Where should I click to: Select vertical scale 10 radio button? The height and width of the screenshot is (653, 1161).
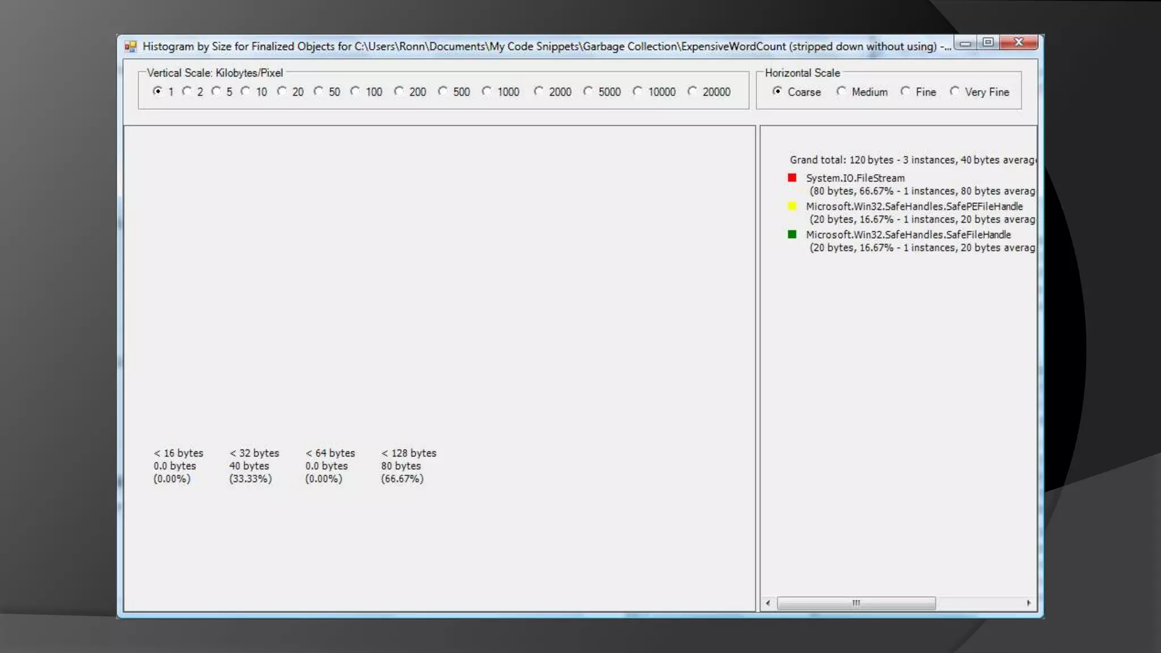(245, 91)
